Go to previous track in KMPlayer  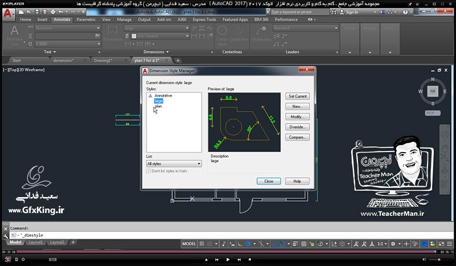(217, 259)
